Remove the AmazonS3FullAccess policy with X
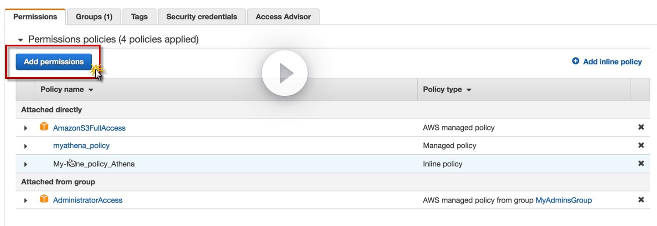Viewport: 657px width, 226px height. (x=641, y=127)
